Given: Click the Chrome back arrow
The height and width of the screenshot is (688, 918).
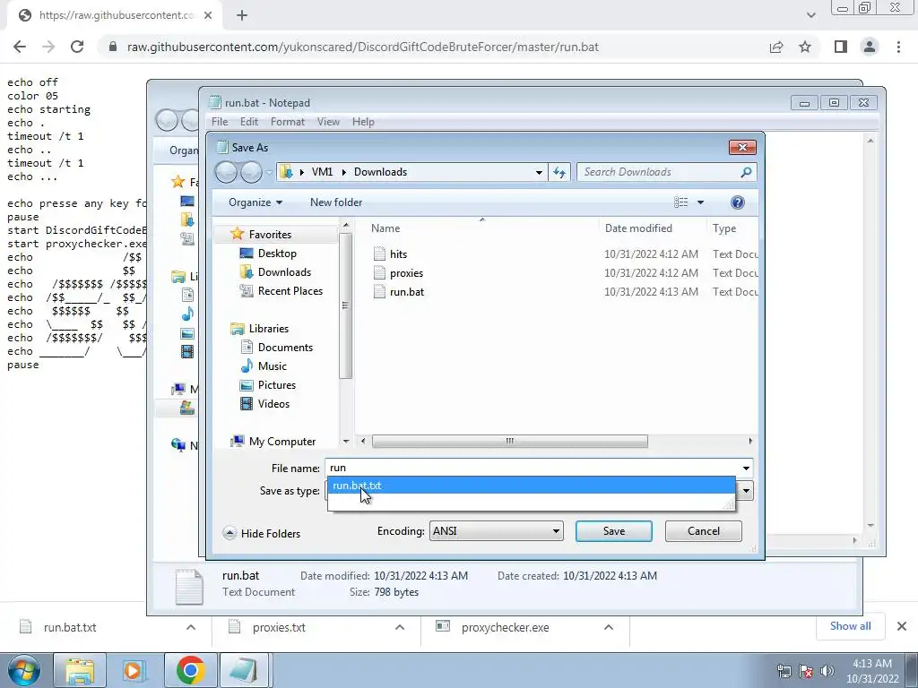Looking at the screenshot, I should pyautogui.click(x=20, y=47).
